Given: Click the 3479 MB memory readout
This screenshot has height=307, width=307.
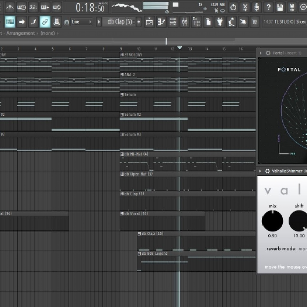Looking at the screenshot, I should pos(217,4).
